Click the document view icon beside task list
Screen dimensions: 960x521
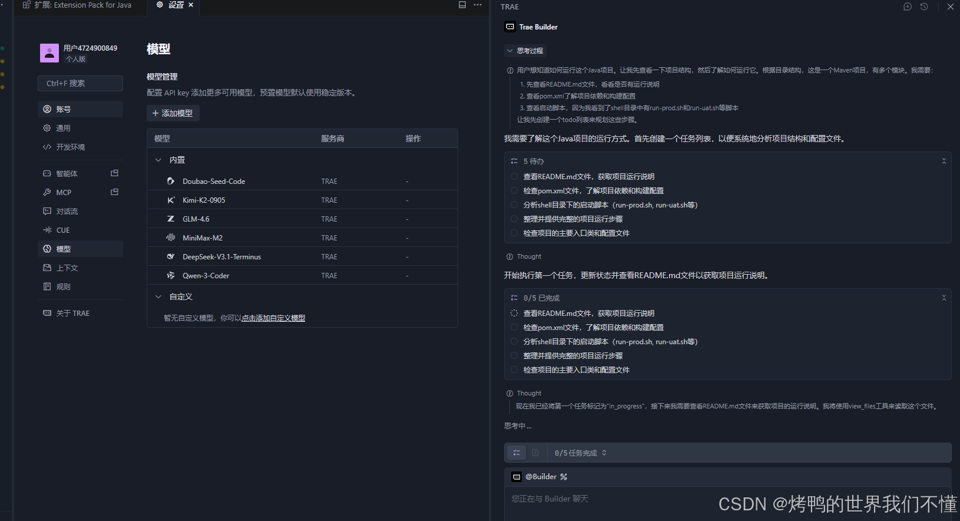[x=535, y=453]
